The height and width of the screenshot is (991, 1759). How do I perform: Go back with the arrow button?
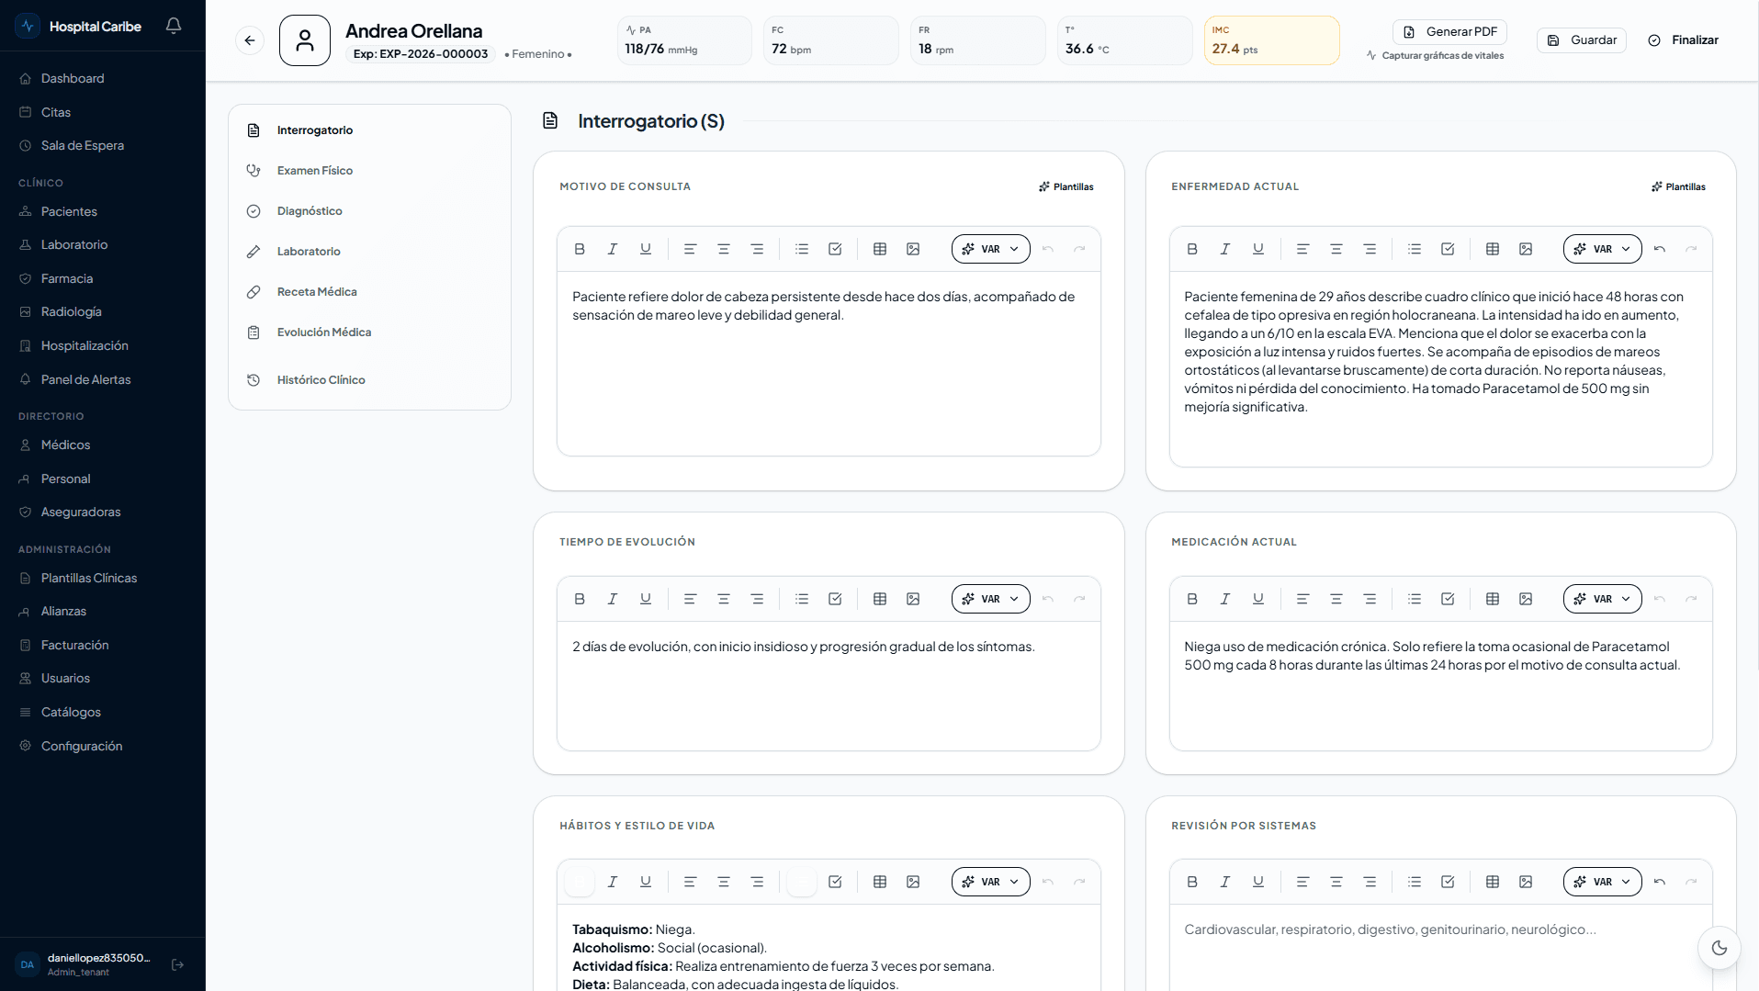pyautogui.click(x=250, y=40)
